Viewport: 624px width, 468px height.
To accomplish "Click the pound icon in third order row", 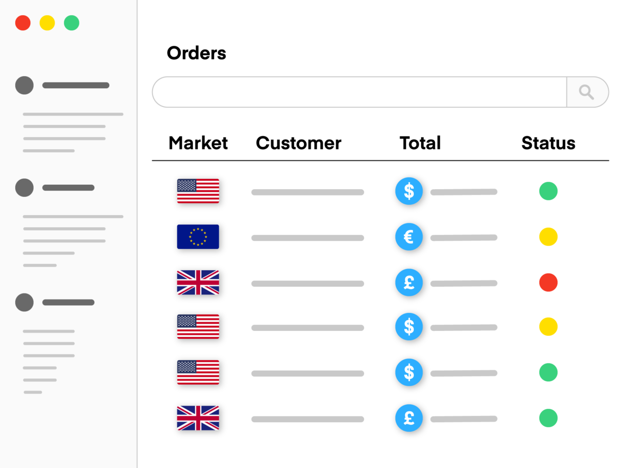I will [x=409, y=283].
